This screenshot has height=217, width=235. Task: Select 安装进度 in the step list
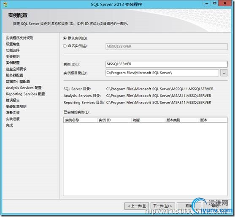(x=13, y=119)
